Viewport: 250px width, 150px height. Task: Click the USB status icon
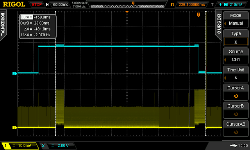234,145
